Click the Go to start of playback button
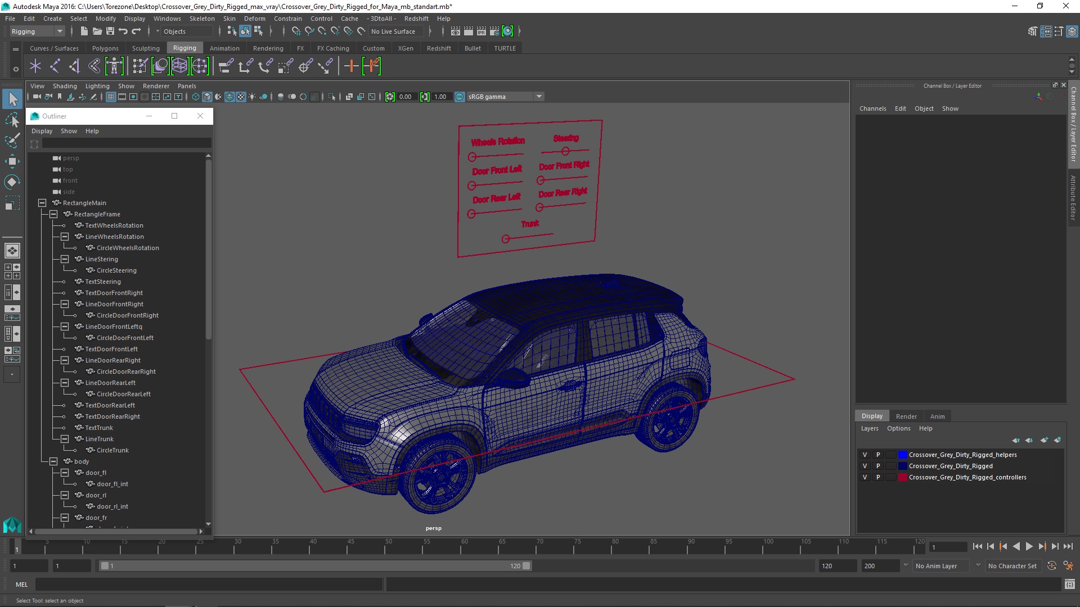The image size is (1080, 607). click(977, 546)
